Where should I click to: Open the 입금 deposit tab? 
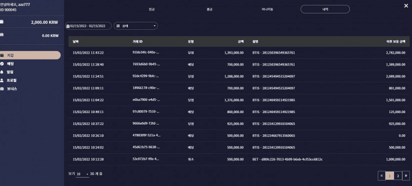click(151, 9)
